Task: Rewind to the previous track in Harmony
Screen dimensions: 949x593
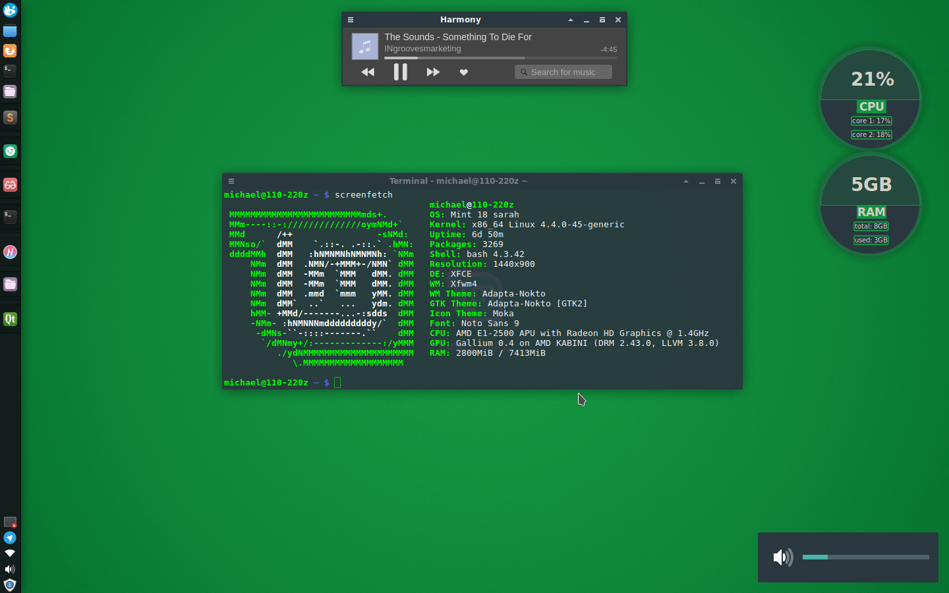Action: 367,72
